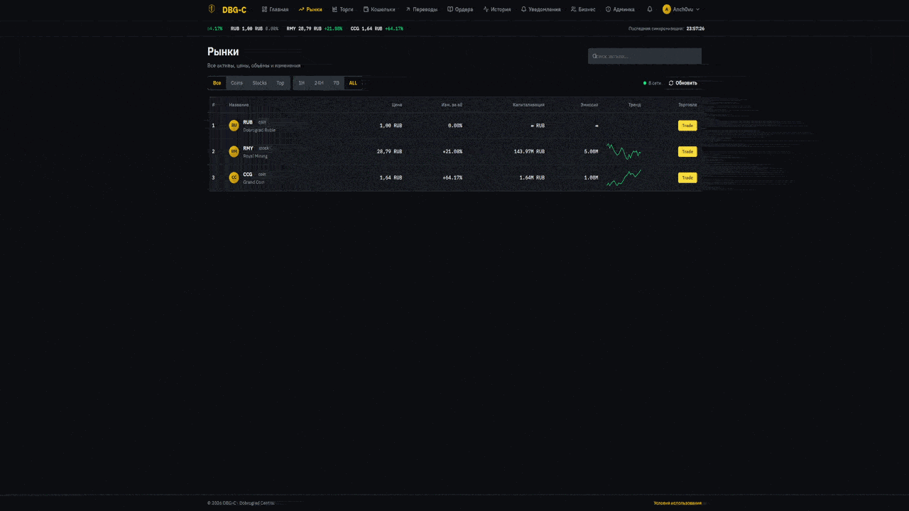The height and width of the screenshot is (511, 909).
Task: Sort table by Капитализация column header
Action: point(528,105)
